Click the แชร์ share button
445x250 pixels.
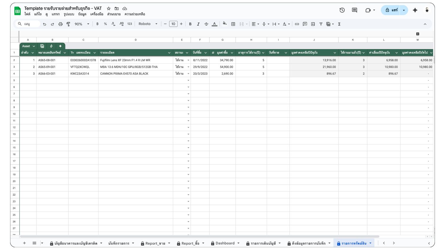391,10
